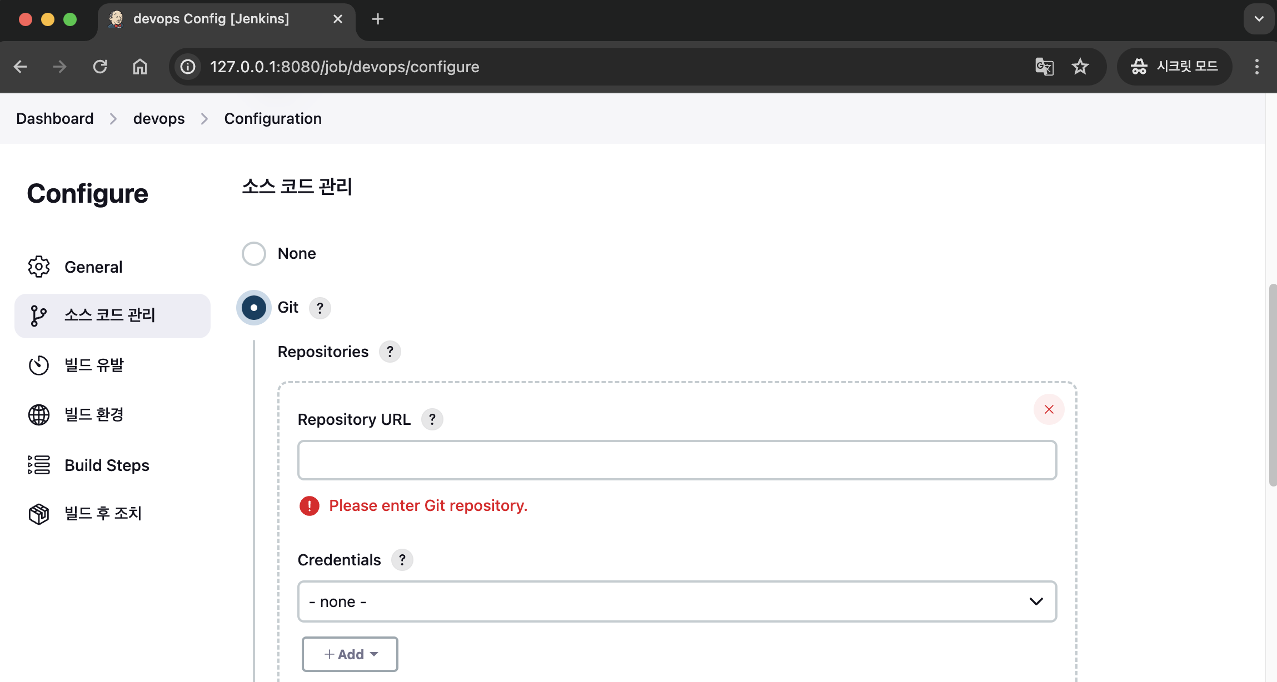Image resolution: width=1277 pixels, height=682 pixels.
Task: Switch to the devops Config Jenkins tab
Action: point(211,18)
